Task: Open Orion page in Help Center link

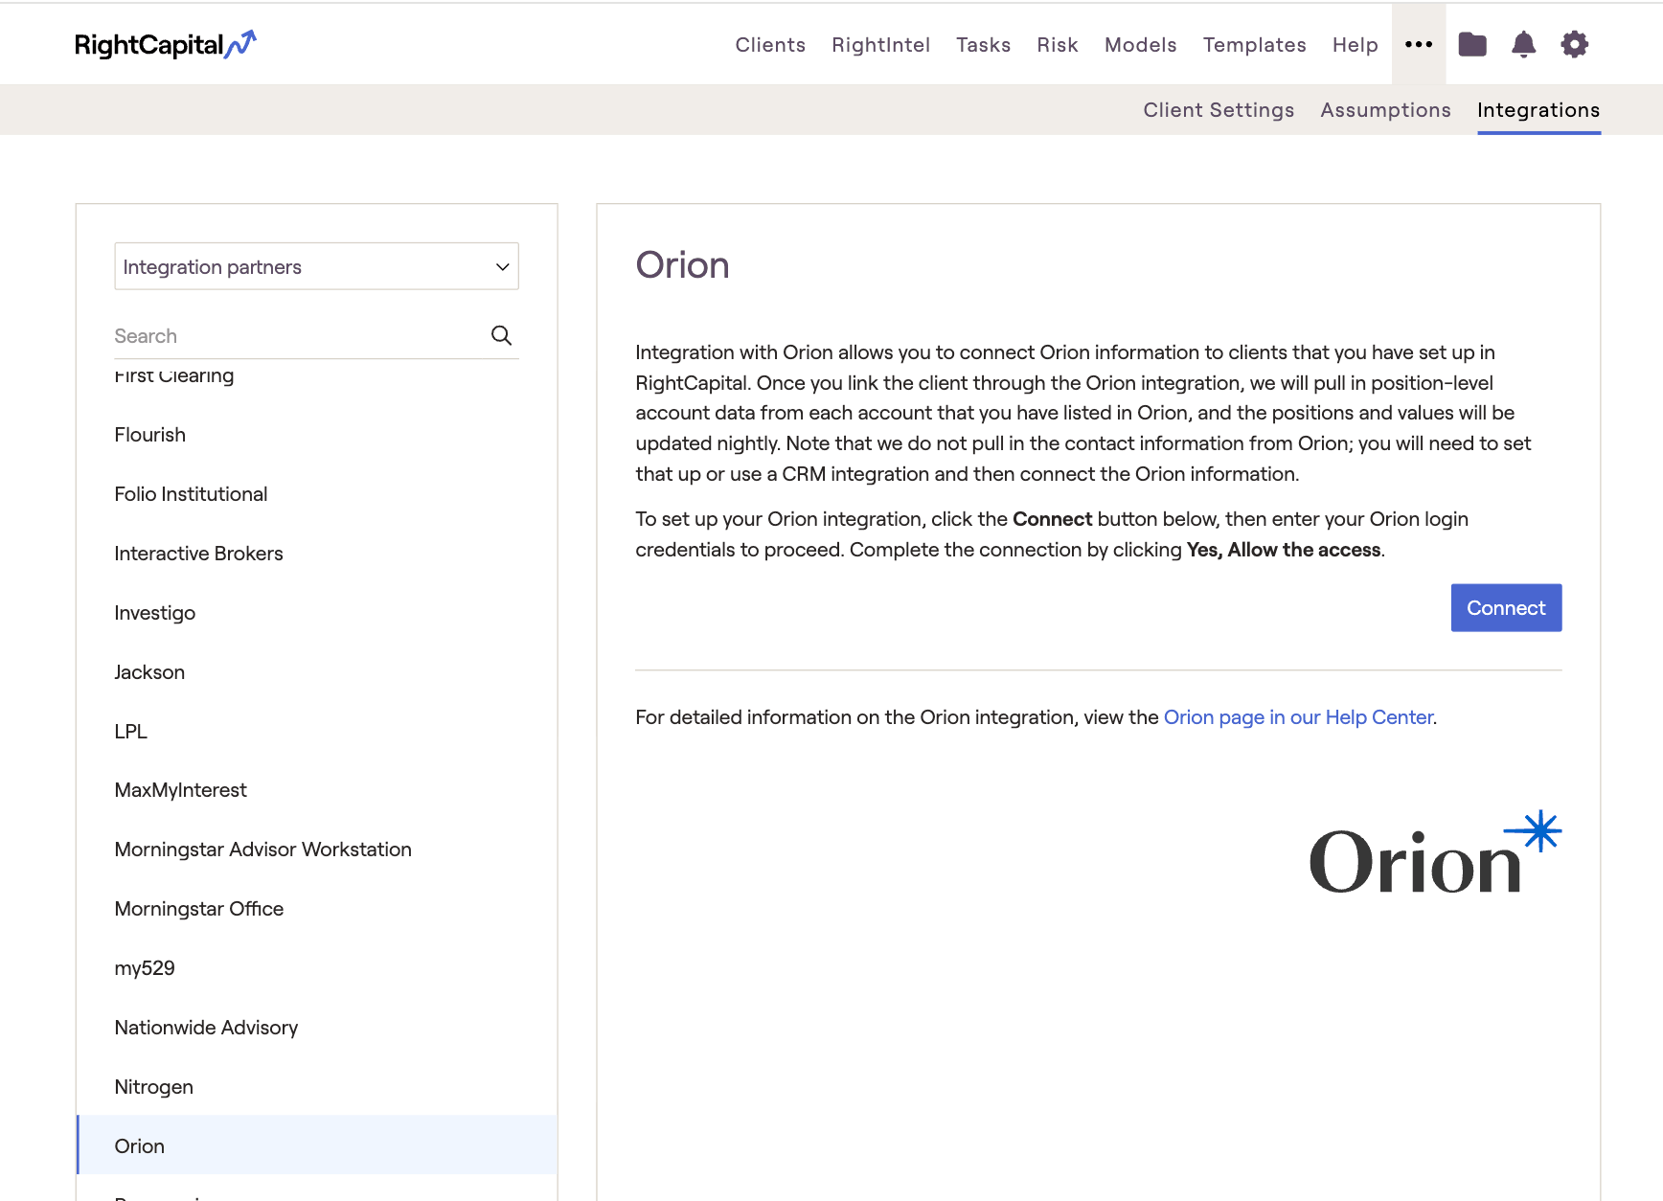Action: (x=1298, y=717)
